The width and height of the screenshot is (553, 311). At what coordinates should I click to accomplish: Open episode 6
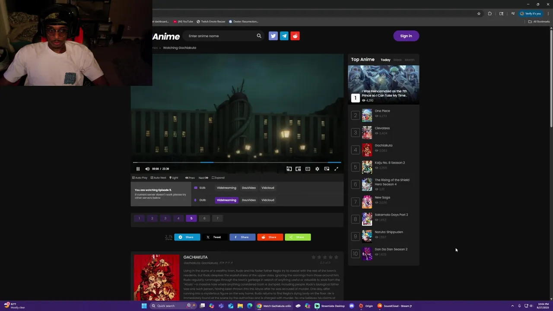[x=204, y=218]
